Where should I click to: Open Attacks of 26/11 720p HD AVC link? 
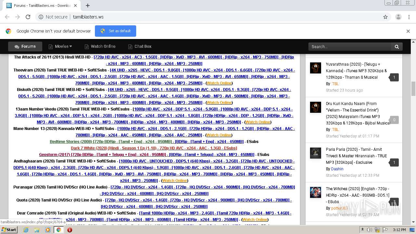[125, 57]
